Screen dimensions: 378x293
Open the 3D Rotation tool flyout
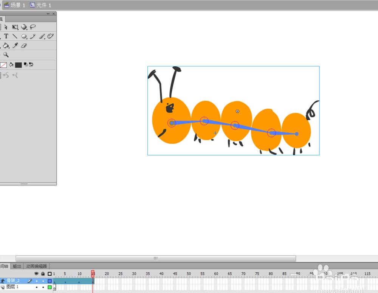[24, 27]
